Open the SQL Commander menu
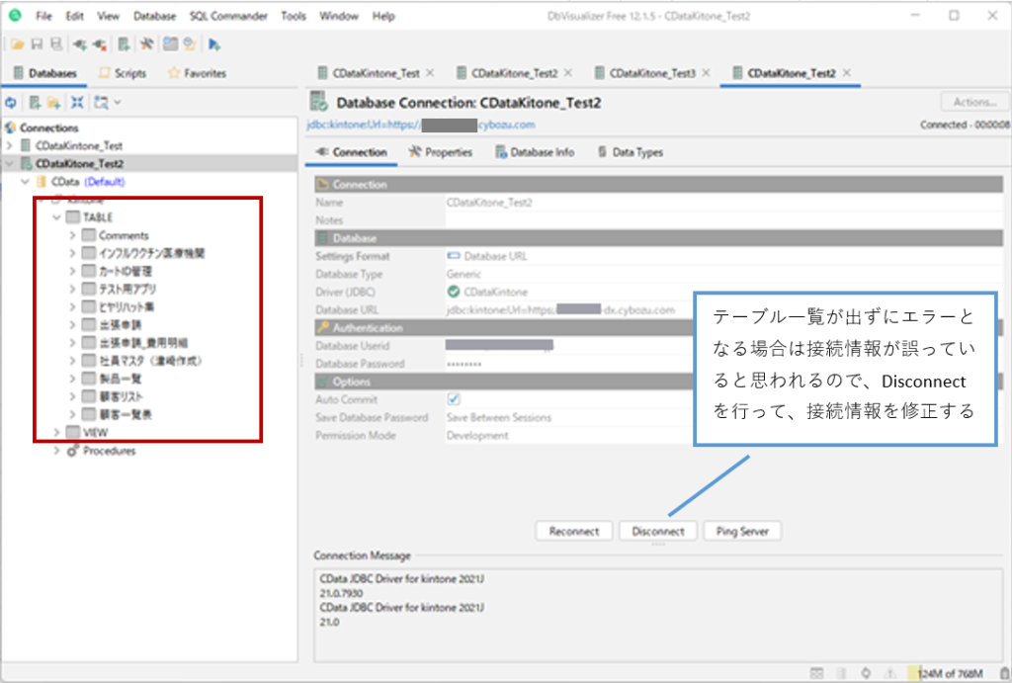 tap(228, 16)
